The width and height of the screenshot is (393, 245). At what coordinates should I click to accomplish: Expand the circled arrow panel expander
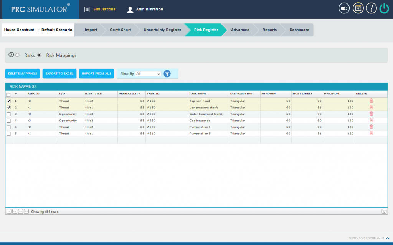pyautogui.click(x=11, y=55)
